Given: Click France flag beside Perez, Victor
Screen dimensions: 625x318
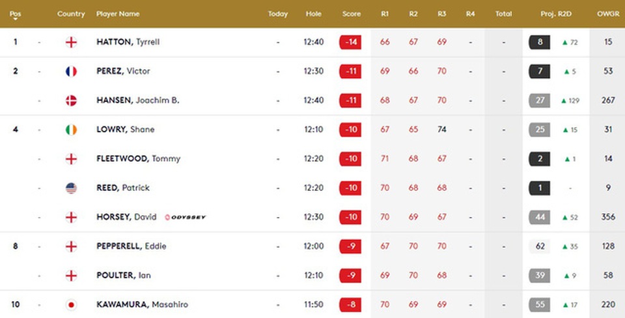Looking at the screenshot, I should [x=71, y=72].
